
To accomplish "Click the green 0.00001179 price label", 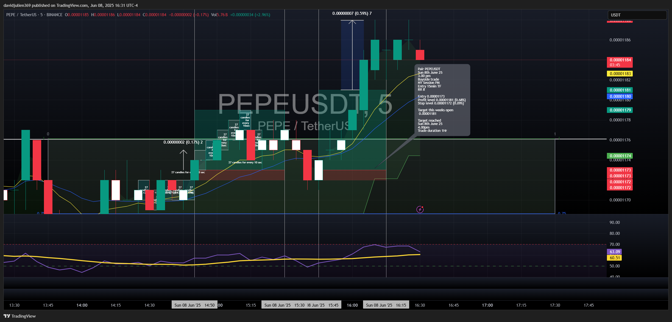I will point(620,110).
